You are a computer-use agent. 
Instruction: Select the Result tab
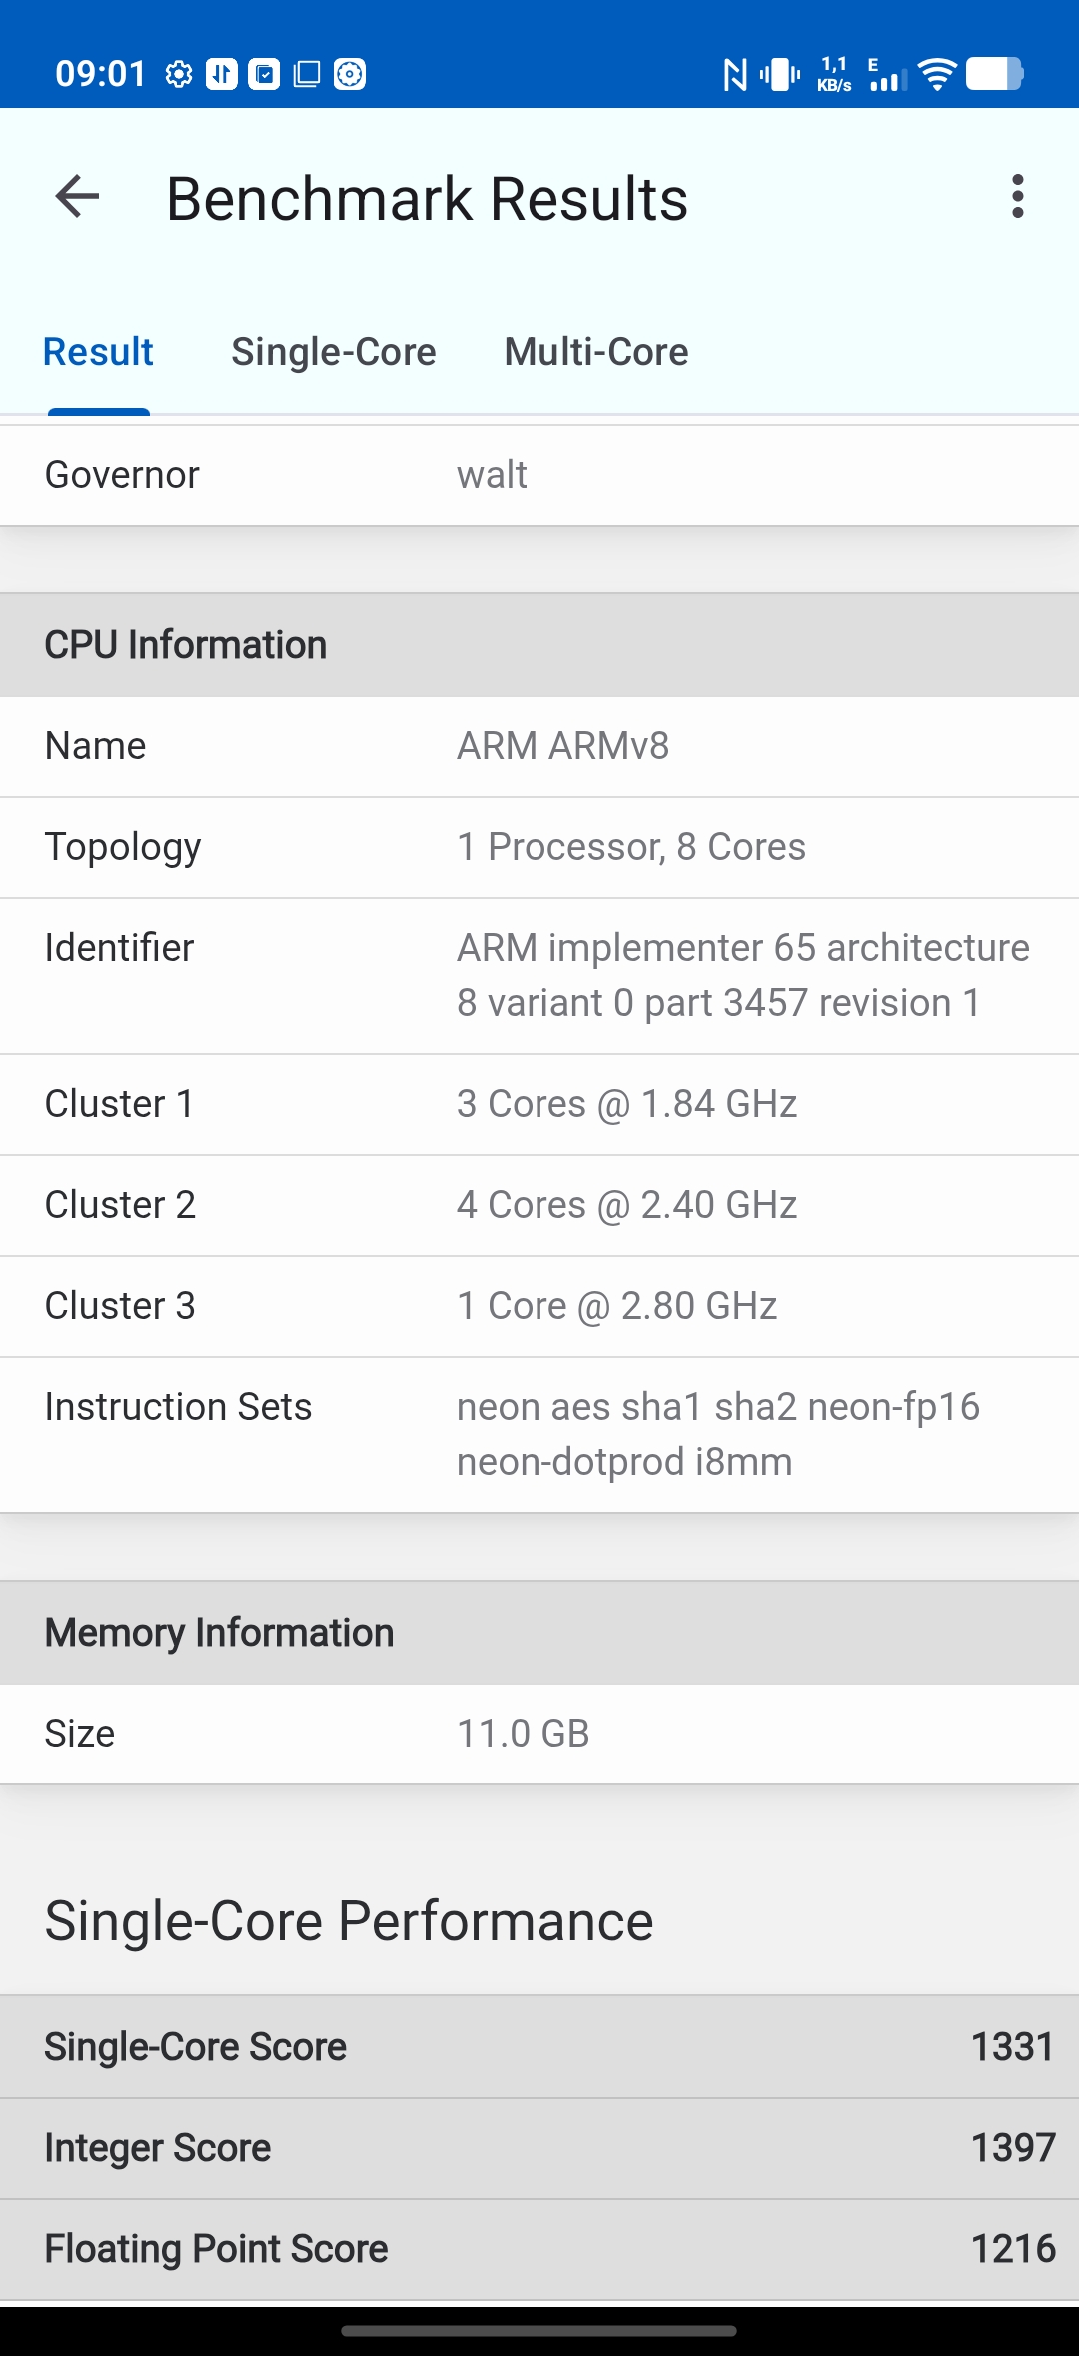(x=98, y=352)
